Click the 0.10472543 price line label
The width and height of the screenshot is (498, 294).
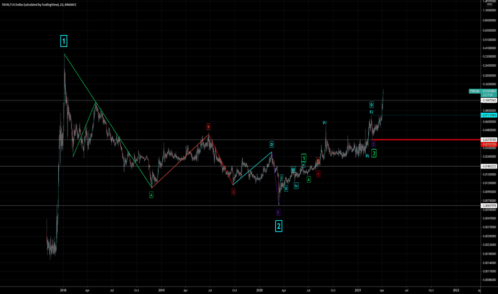click(489, 100)
